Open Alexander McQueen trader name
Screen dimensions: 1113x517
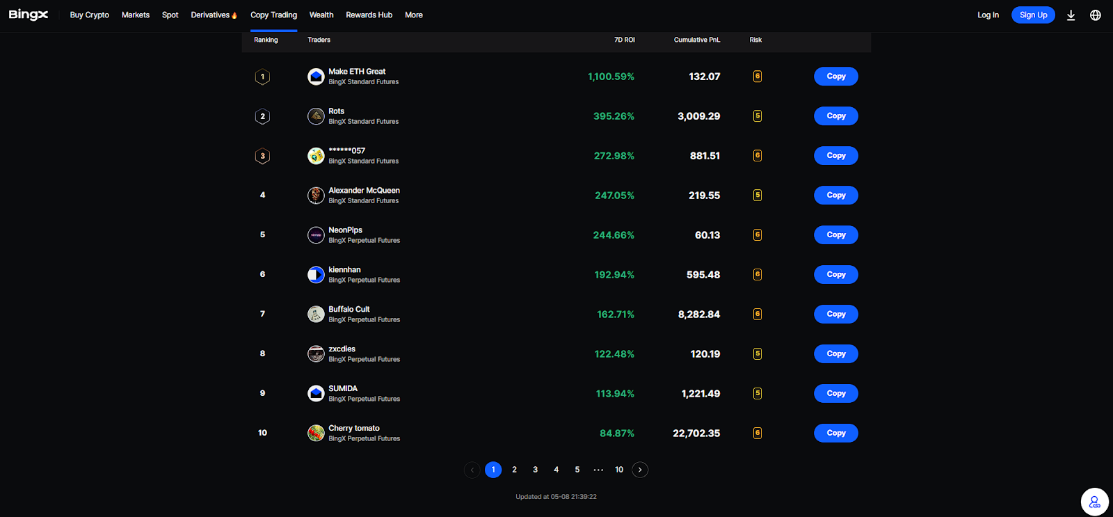click(x=364, y=191)
